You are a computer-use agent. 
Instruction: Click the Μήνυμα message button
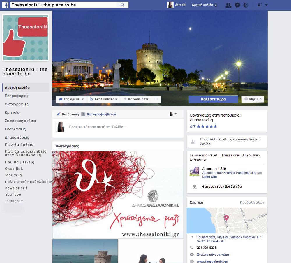[253, 99]
